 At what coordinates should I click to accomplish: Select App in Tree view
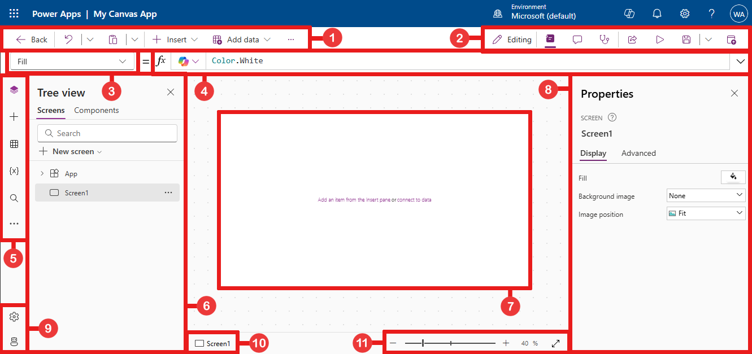(71, 174)
